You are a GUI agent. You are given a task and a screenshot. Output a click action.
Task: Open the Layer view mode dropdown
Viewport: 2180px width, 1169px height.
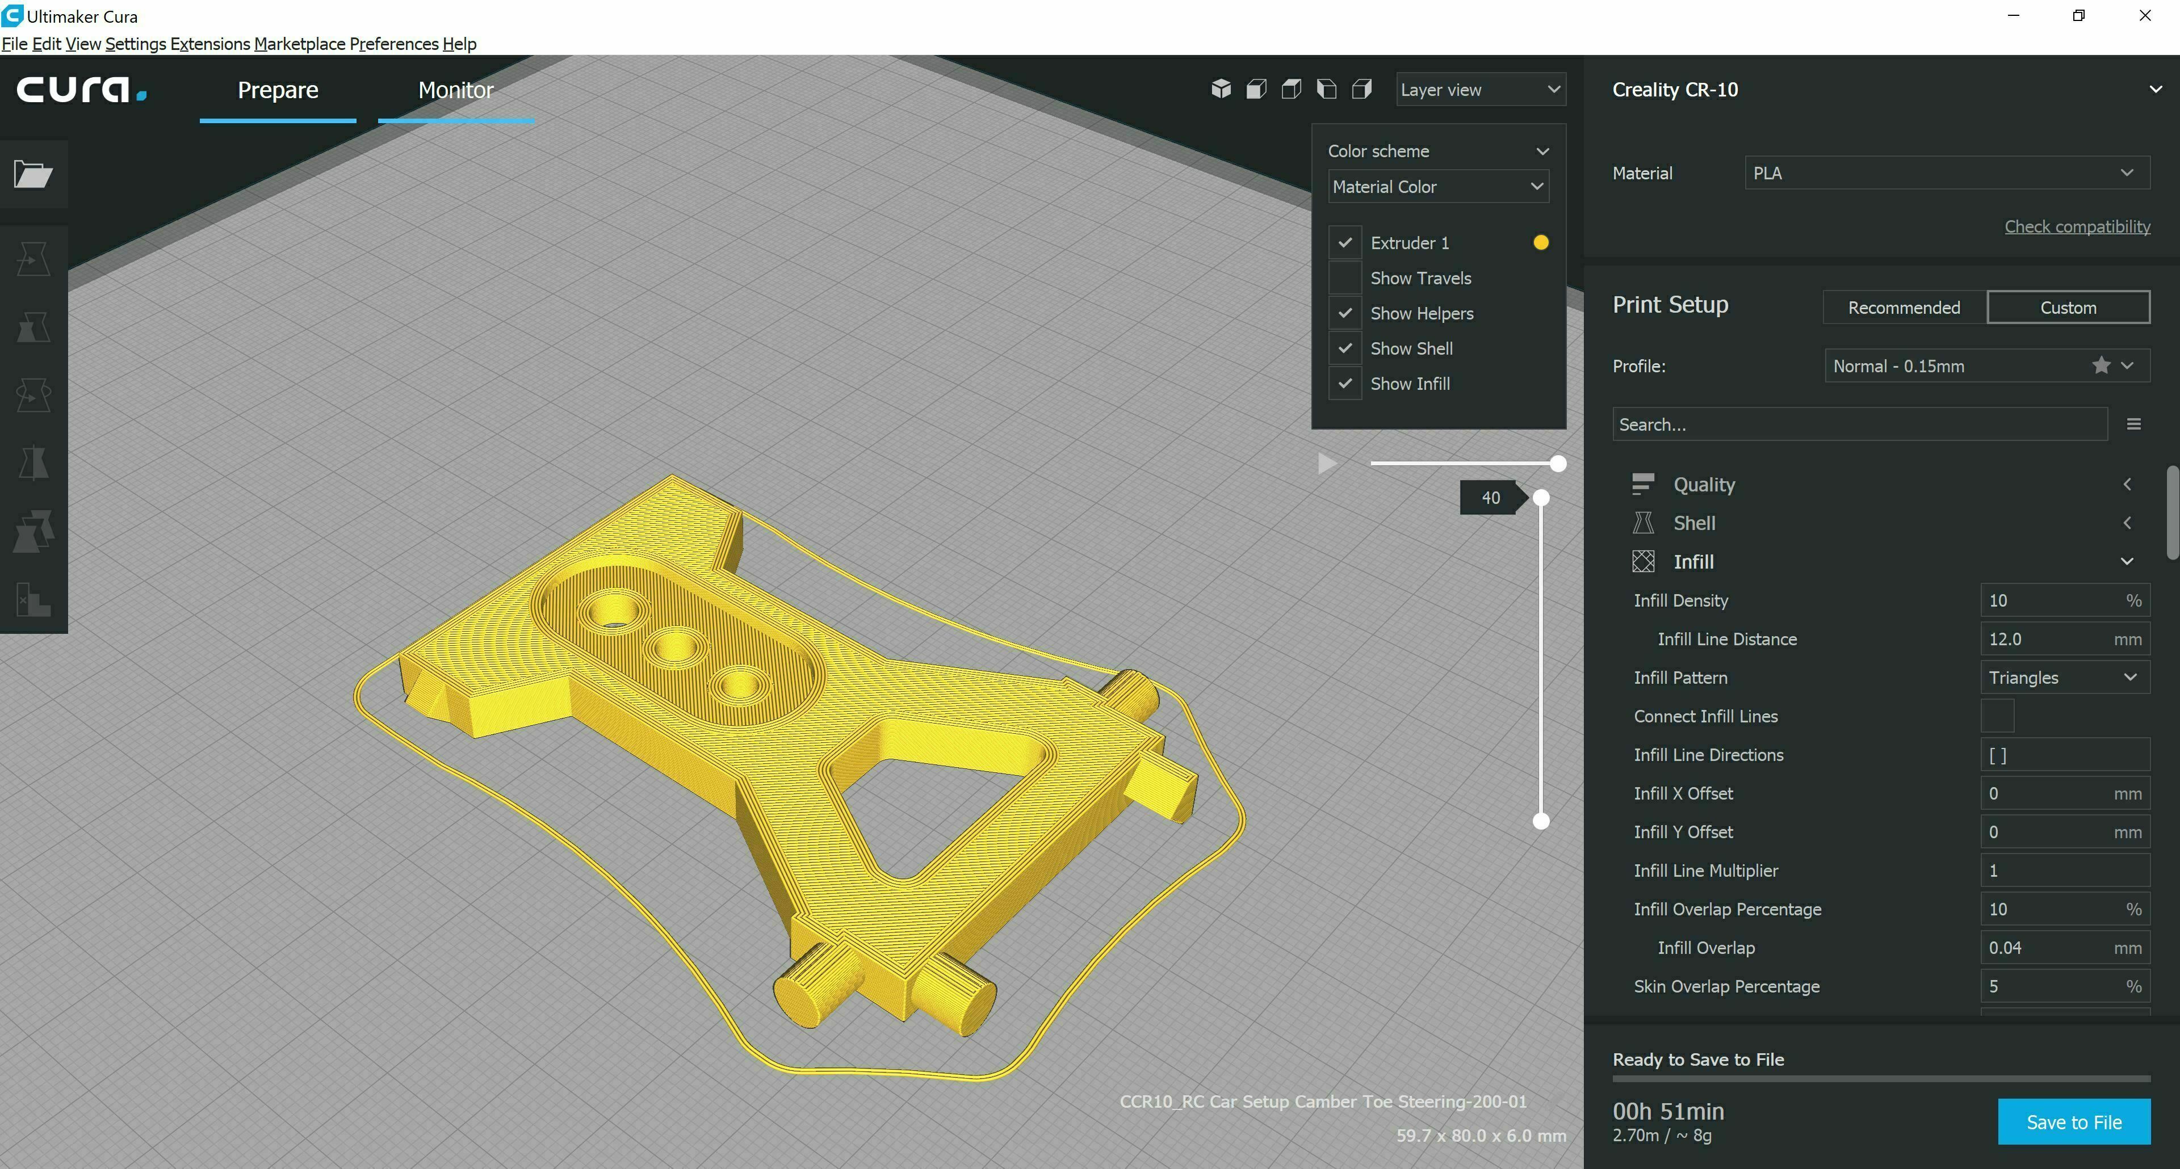coord(1480,90)
